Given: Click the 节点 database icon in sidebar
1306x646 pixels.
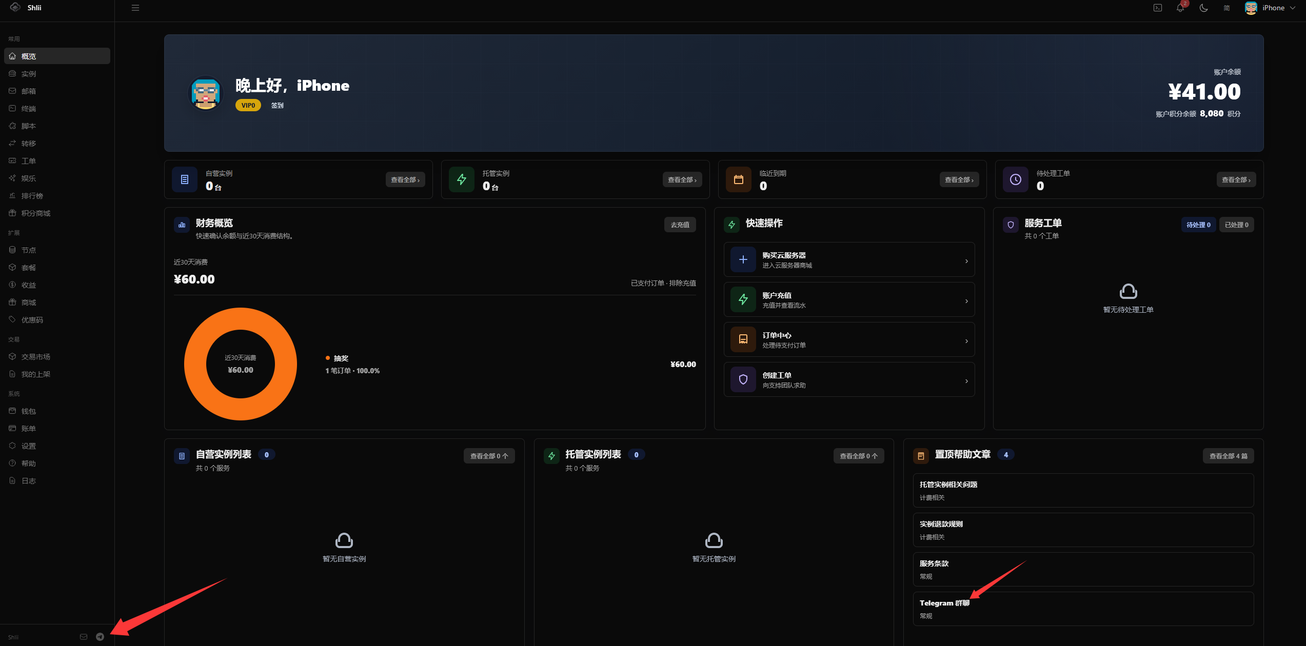Looking at the screenshot, I should pyautogui.click(x=12, y=250).
